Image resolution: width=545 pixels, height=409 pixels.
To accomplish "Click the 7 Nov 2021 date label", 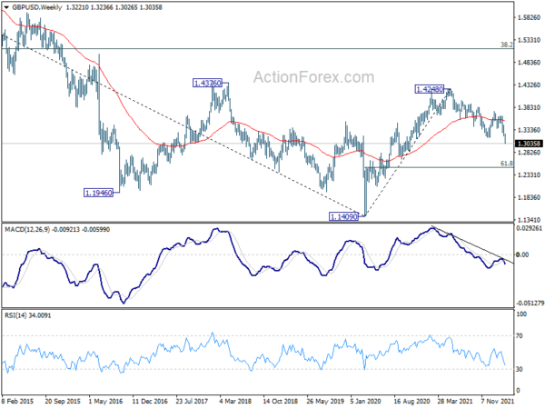I will pos(498,401).
